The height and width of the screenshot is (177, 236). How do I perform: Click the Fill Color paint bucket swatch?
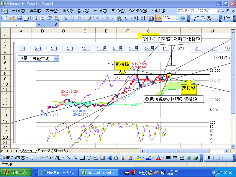click(138, 158)
